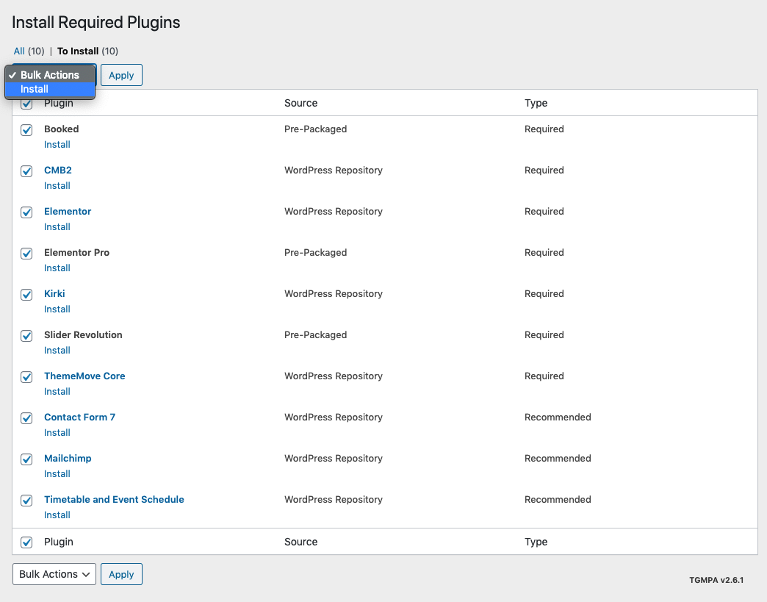This screenshot has width=767, height=602.
Task: Click Install link under Slider Revolution
Action: (57, 350)
